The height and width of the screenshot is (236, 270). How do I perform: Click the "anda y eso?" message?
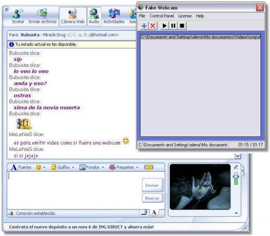(30, 84)
